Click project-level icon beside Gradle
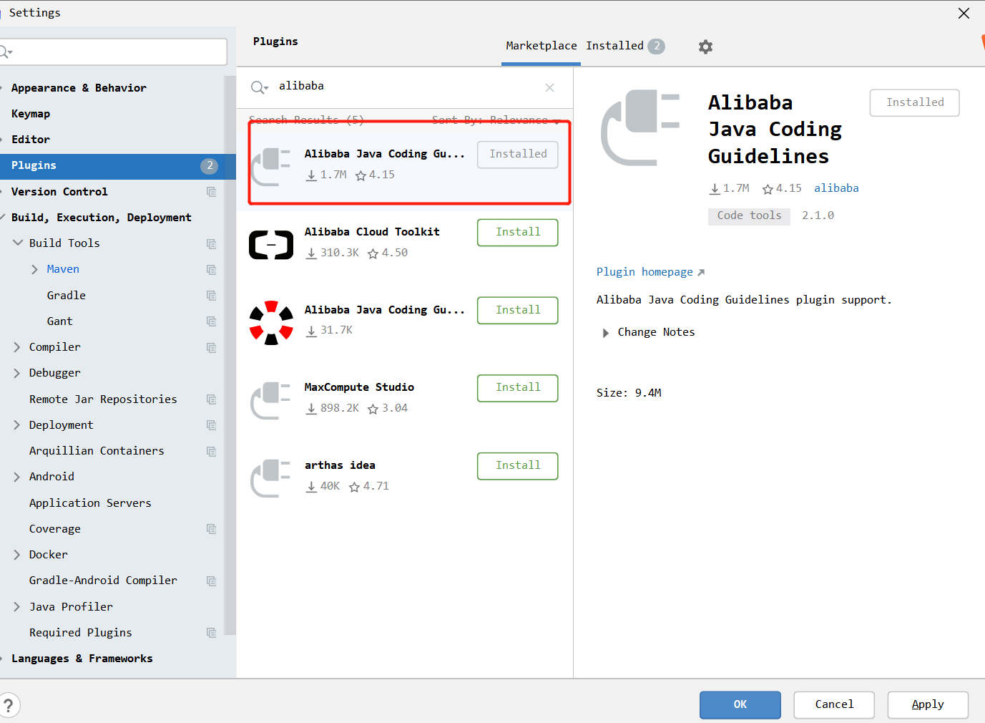Screen dimensions: 985x723 pos(211,296)
